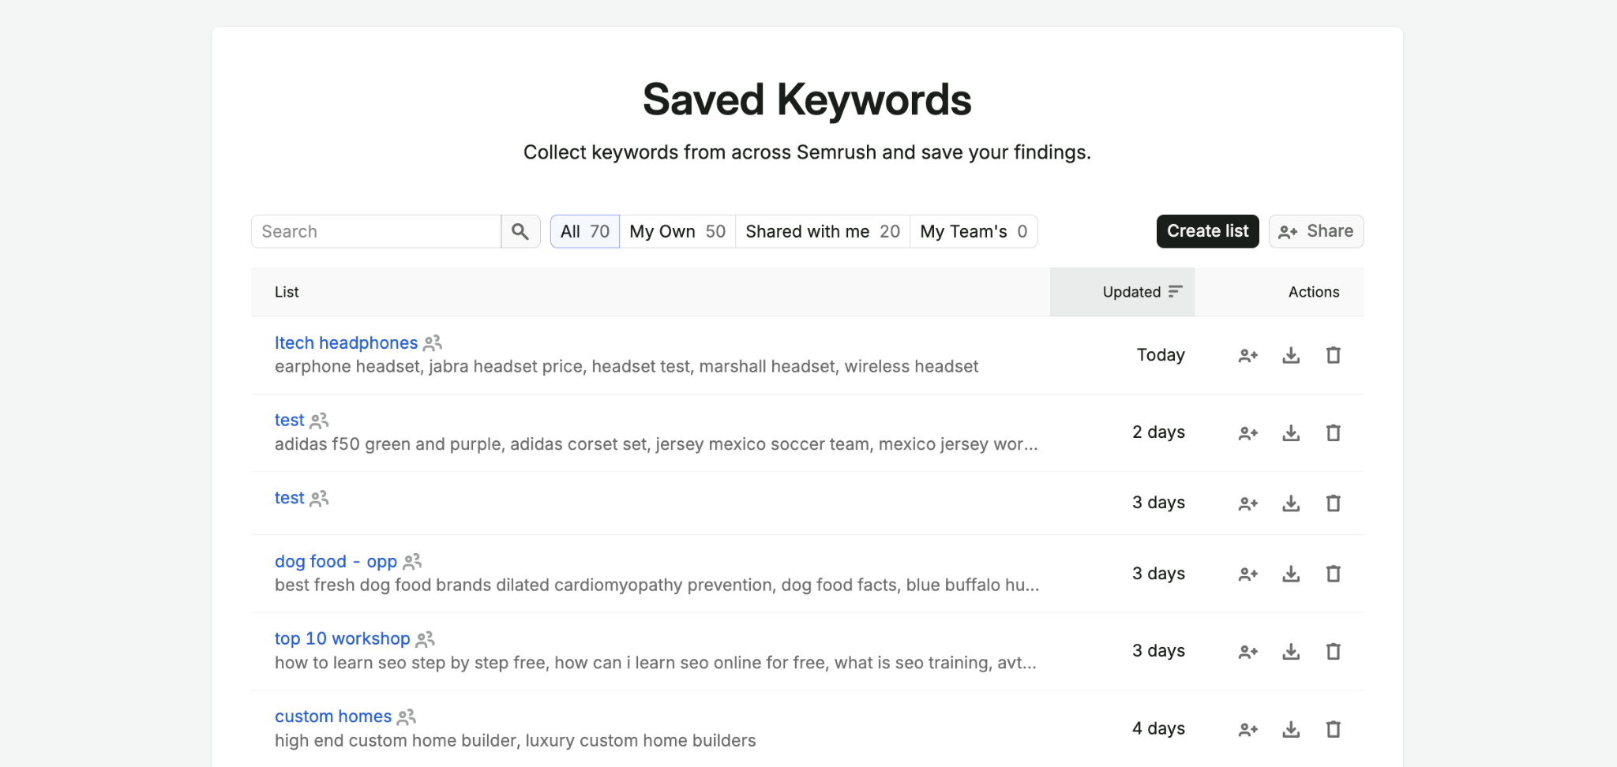The height and width of the screenshot is (767, 1617).
Task: Switch to Shared with me tab
Action: tap(823, 231)
